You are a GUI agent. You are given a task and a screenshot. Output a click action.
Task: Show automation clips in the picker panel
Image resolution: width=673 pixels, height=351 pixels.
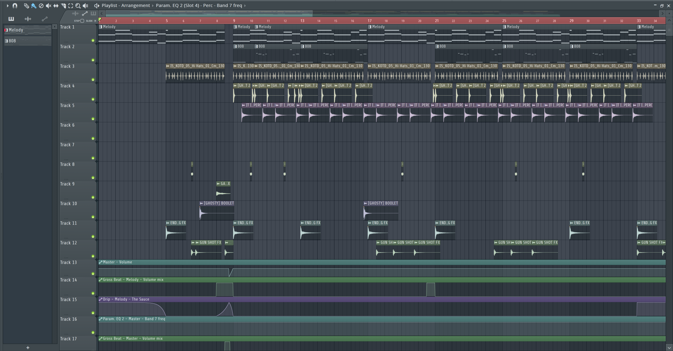coord(45,19)
